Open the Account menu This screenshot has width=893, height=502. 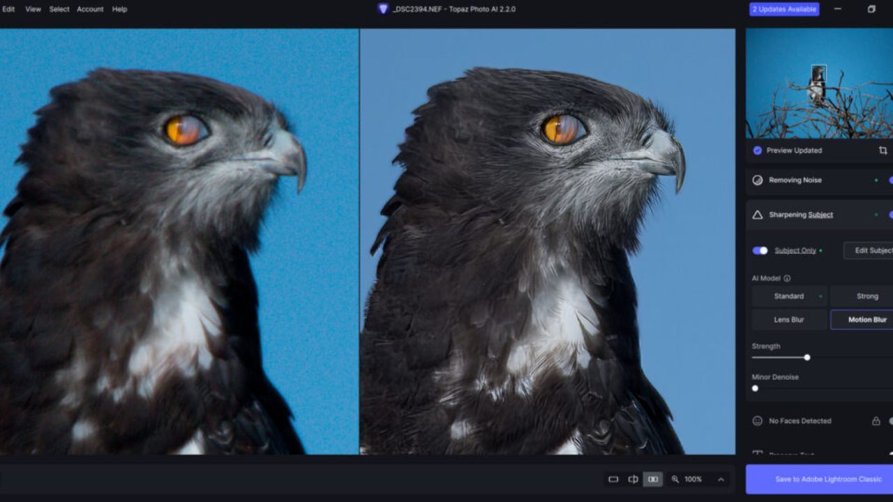pyautogui.click(x=90, y=9)
